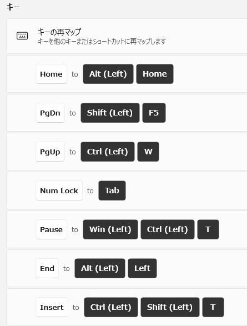Select the Pause source key

pyautogui.click(x=51, y=229)
